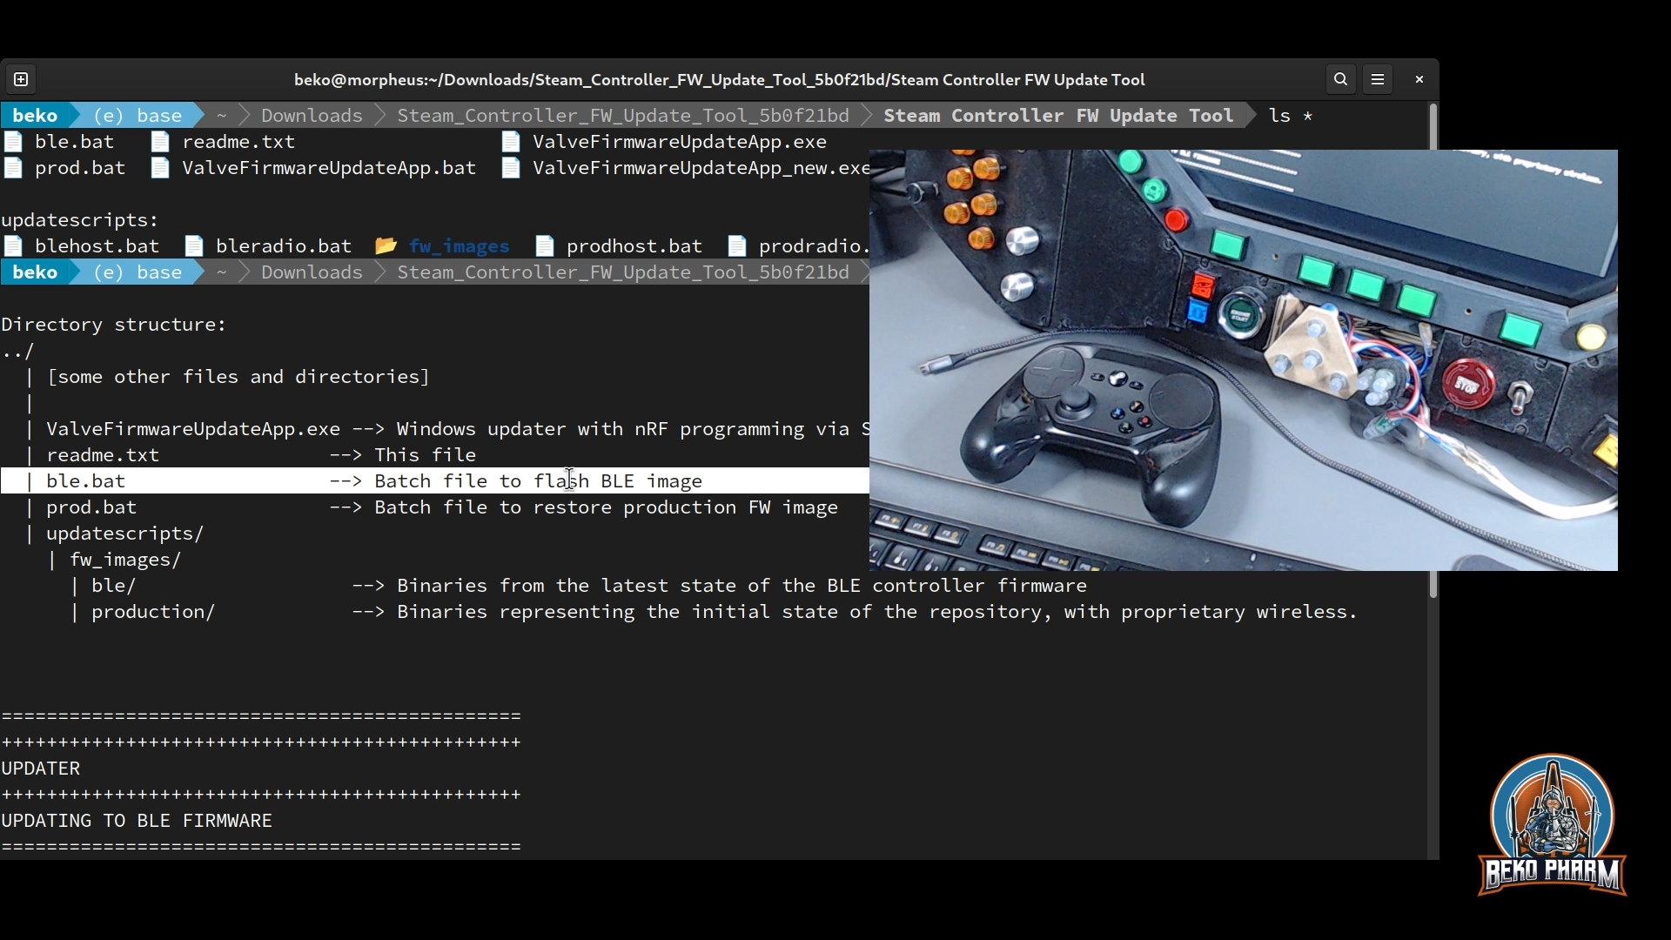Click the ble.bat file icon

pos(13,142)
